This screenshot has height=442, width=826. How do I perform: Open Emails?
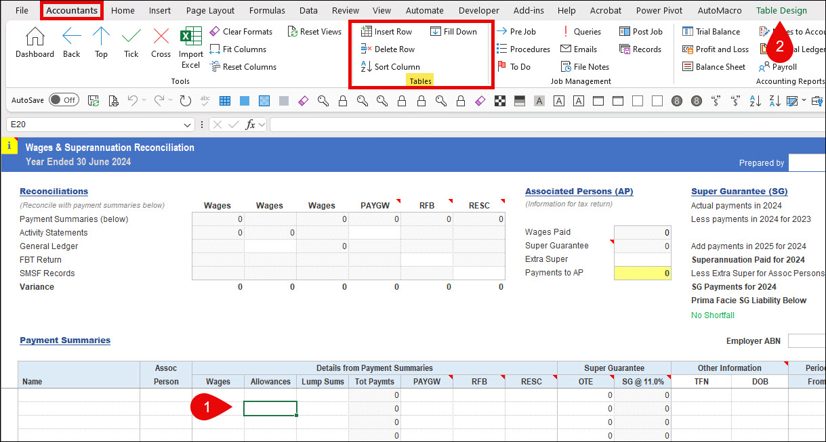click(x=578, y=49)
